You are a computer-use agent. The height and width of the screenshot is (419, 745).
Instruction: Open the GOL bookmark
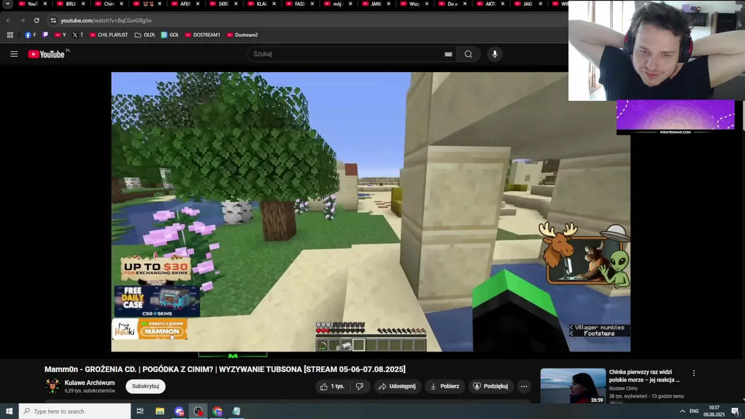click(x=170, y=35)
